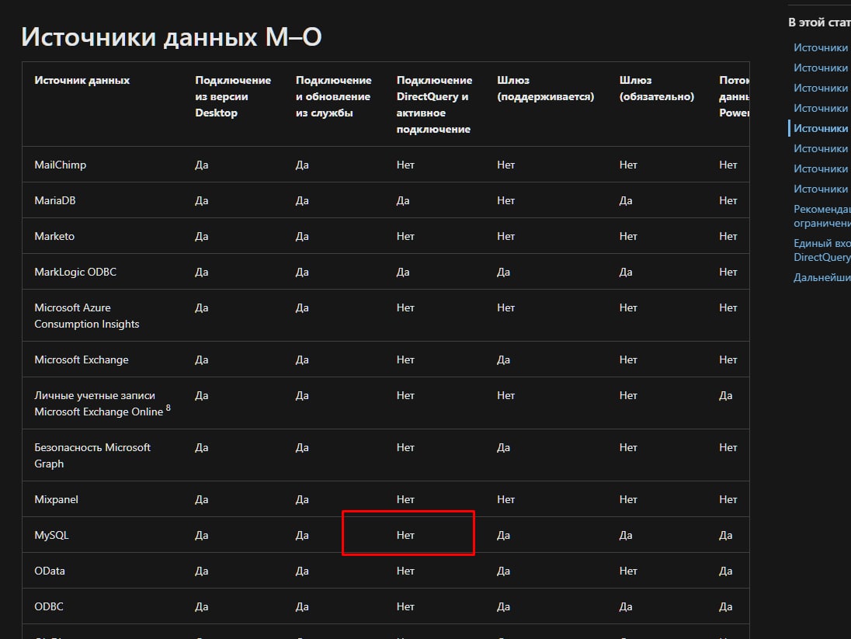
Task: Click Microsoft Exchange's 'Шлюз (обязательно)' Нет cell
Action: (x=628, y=359)
